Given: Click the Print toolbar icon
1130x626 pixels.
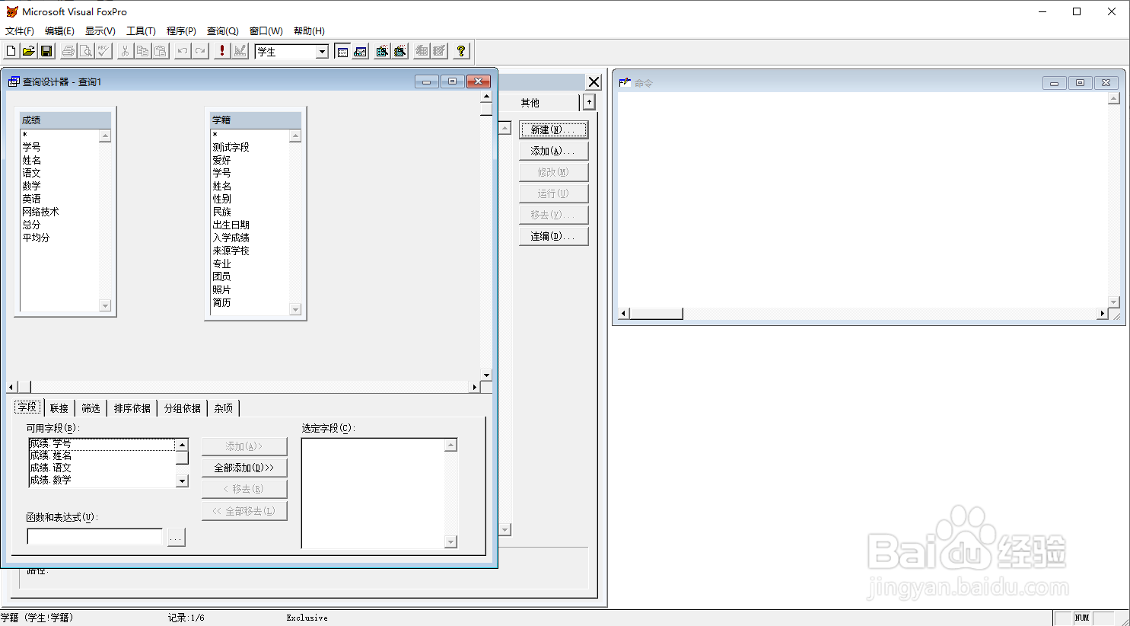Looking at the screenshot, I should click(x=68, y=51).
